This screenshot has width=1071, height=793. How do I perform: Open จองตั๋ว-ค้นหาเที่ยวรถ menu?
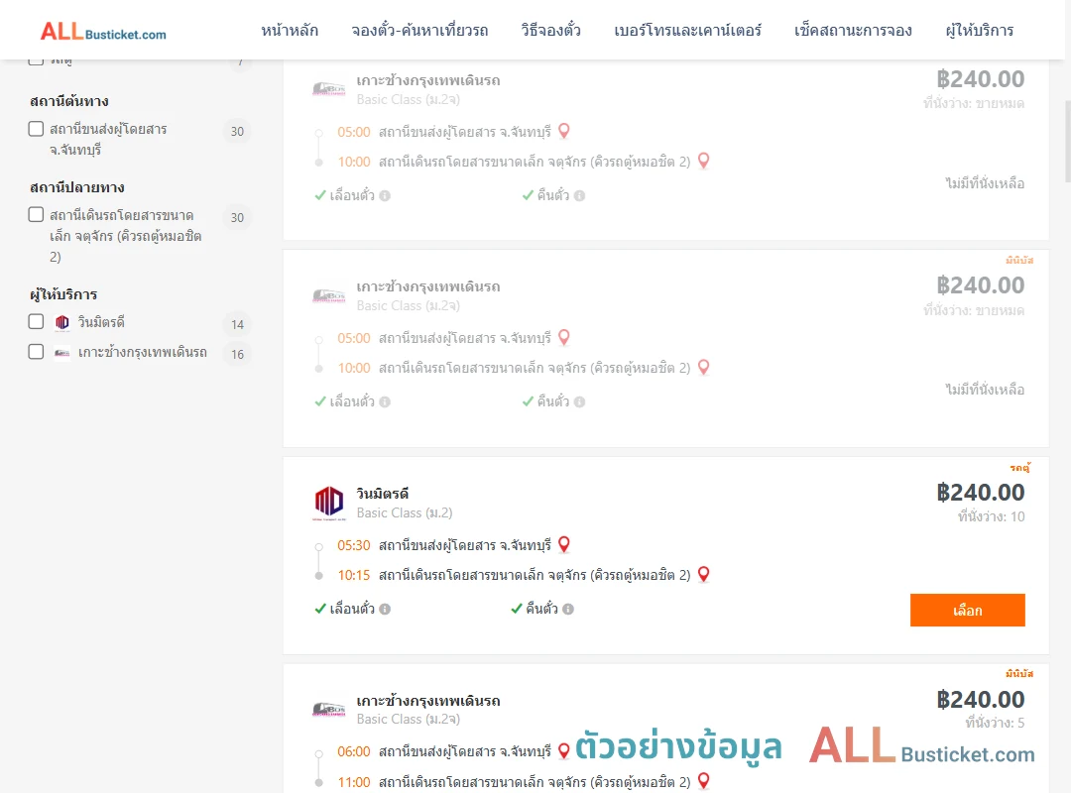pyautogui.click(x=420, y=30)
